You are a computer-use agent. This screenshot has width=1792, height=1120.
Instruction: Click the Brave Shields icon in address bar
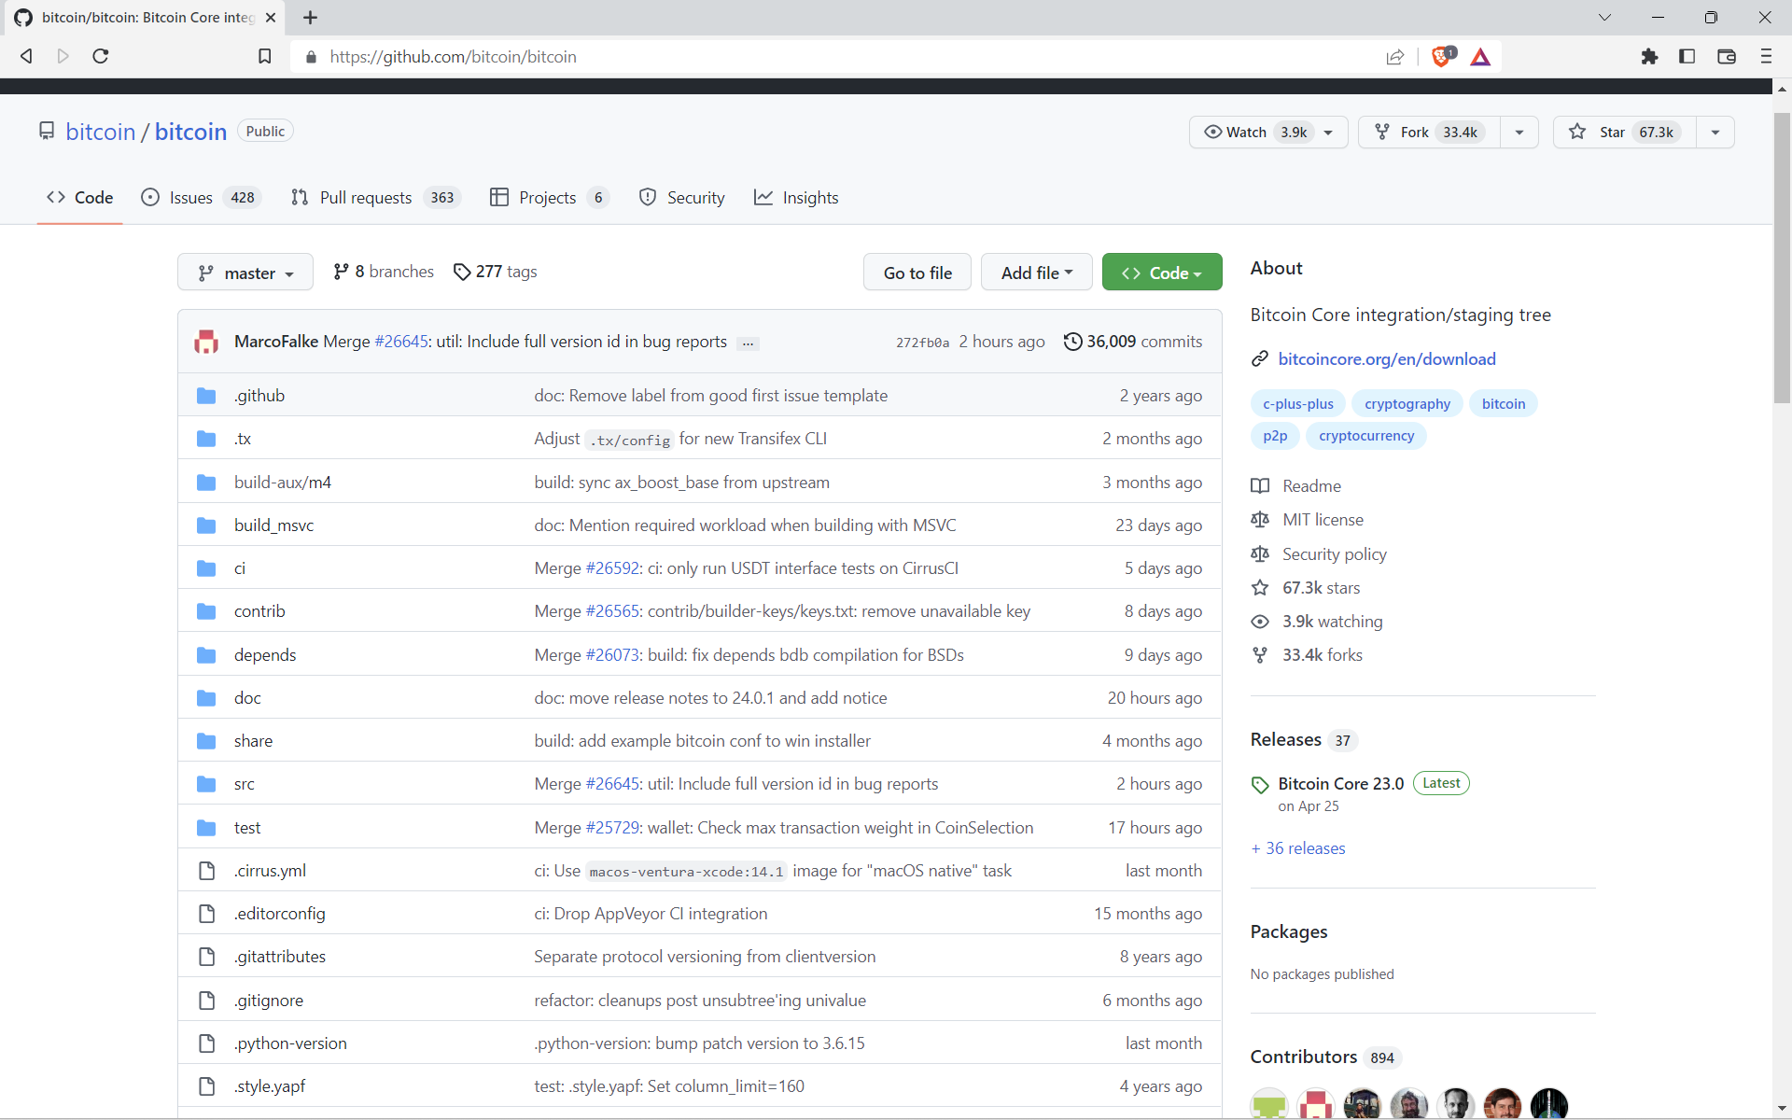point(1442,56)
